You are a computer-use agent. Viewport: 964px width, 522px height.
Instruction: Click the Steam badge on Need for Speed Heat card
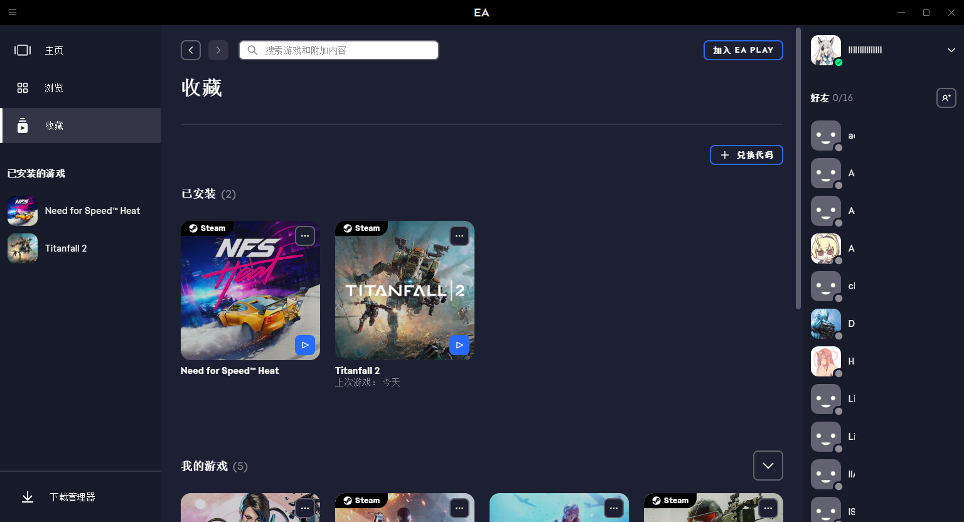[x=207, y=228]
